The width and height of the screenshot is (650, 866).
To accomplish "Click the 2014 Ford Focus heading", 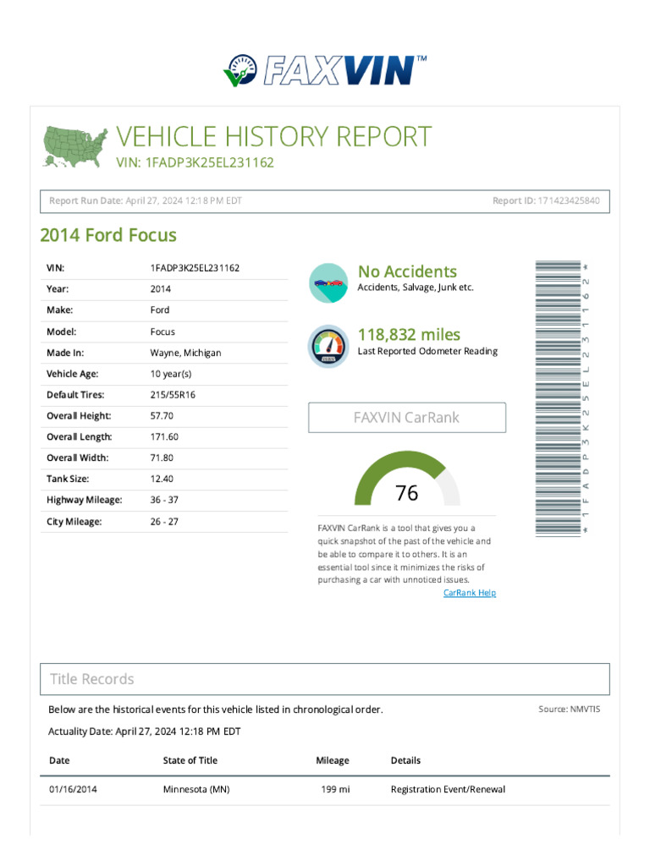I will coord(108,235).
